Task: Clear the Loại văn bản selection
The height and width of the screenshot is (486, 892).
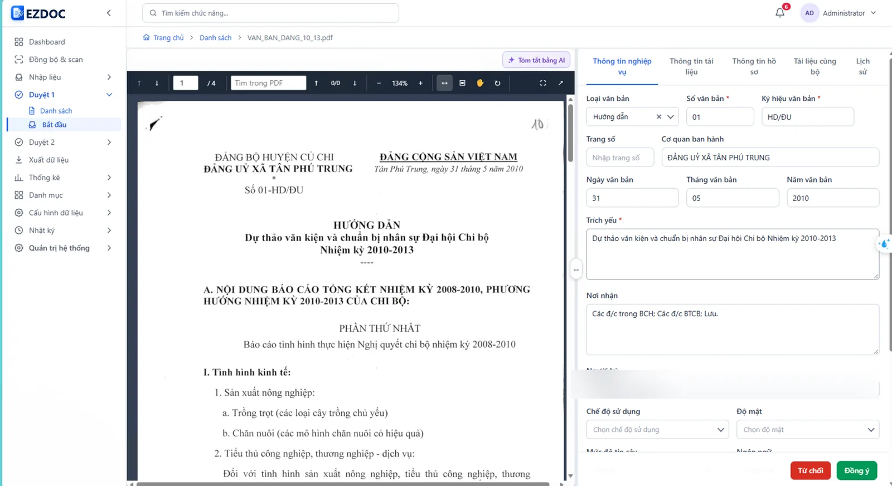Action: coord(659,117)
